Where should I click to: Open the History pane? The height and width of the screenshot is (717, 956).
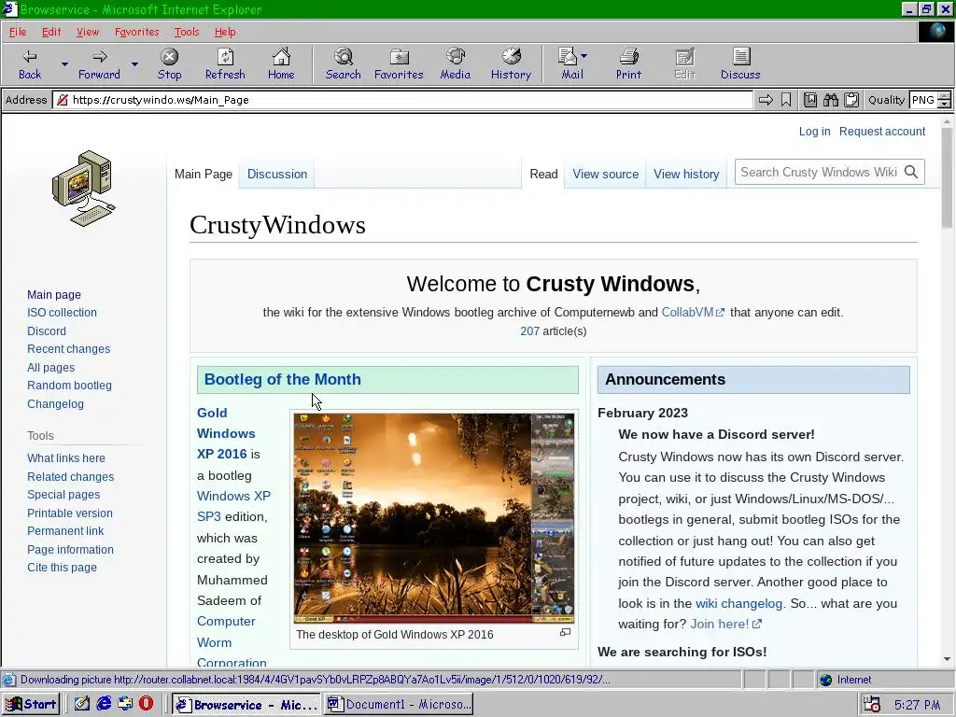click(x=511, y=64)
